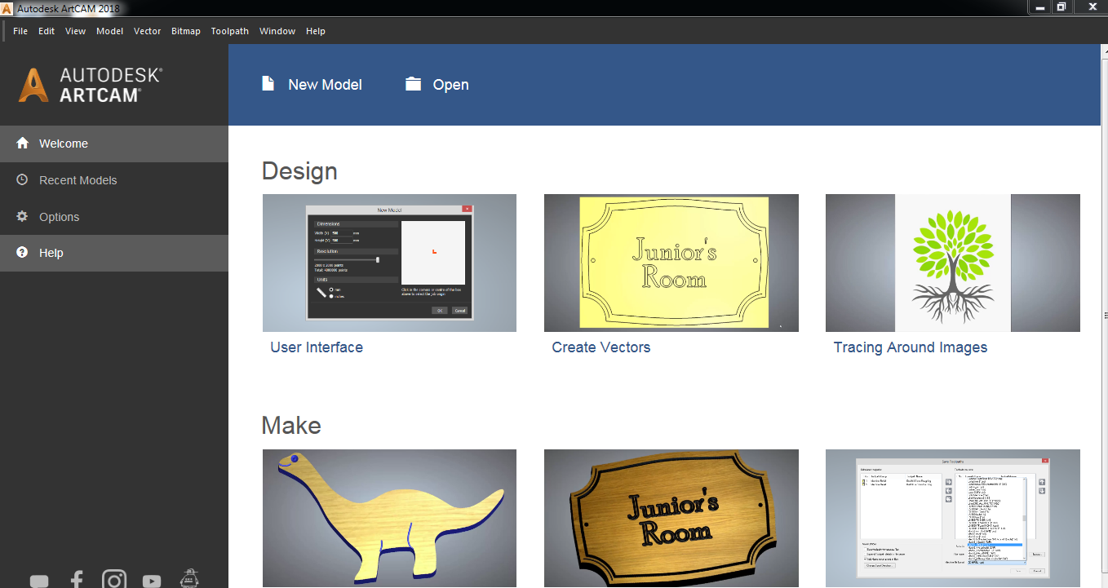Click the New Model document icon

(x=268, y=84)
